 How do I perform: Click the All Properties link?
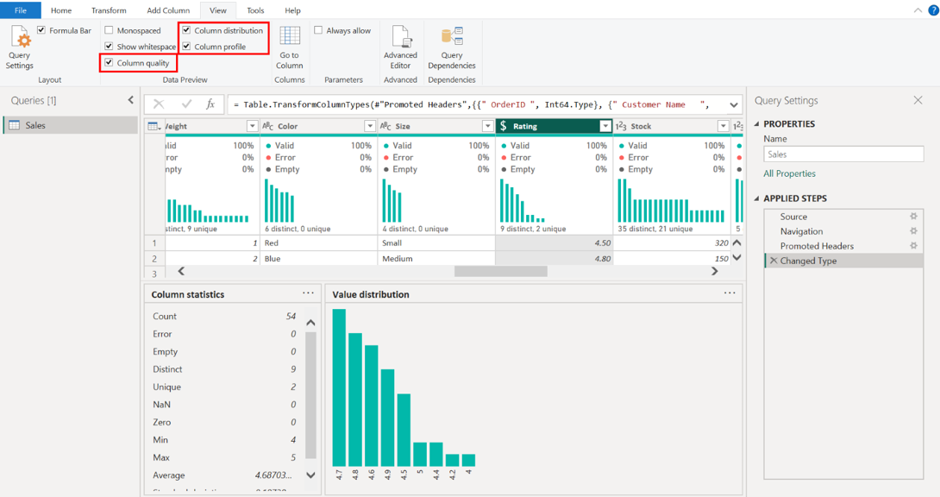789,173
